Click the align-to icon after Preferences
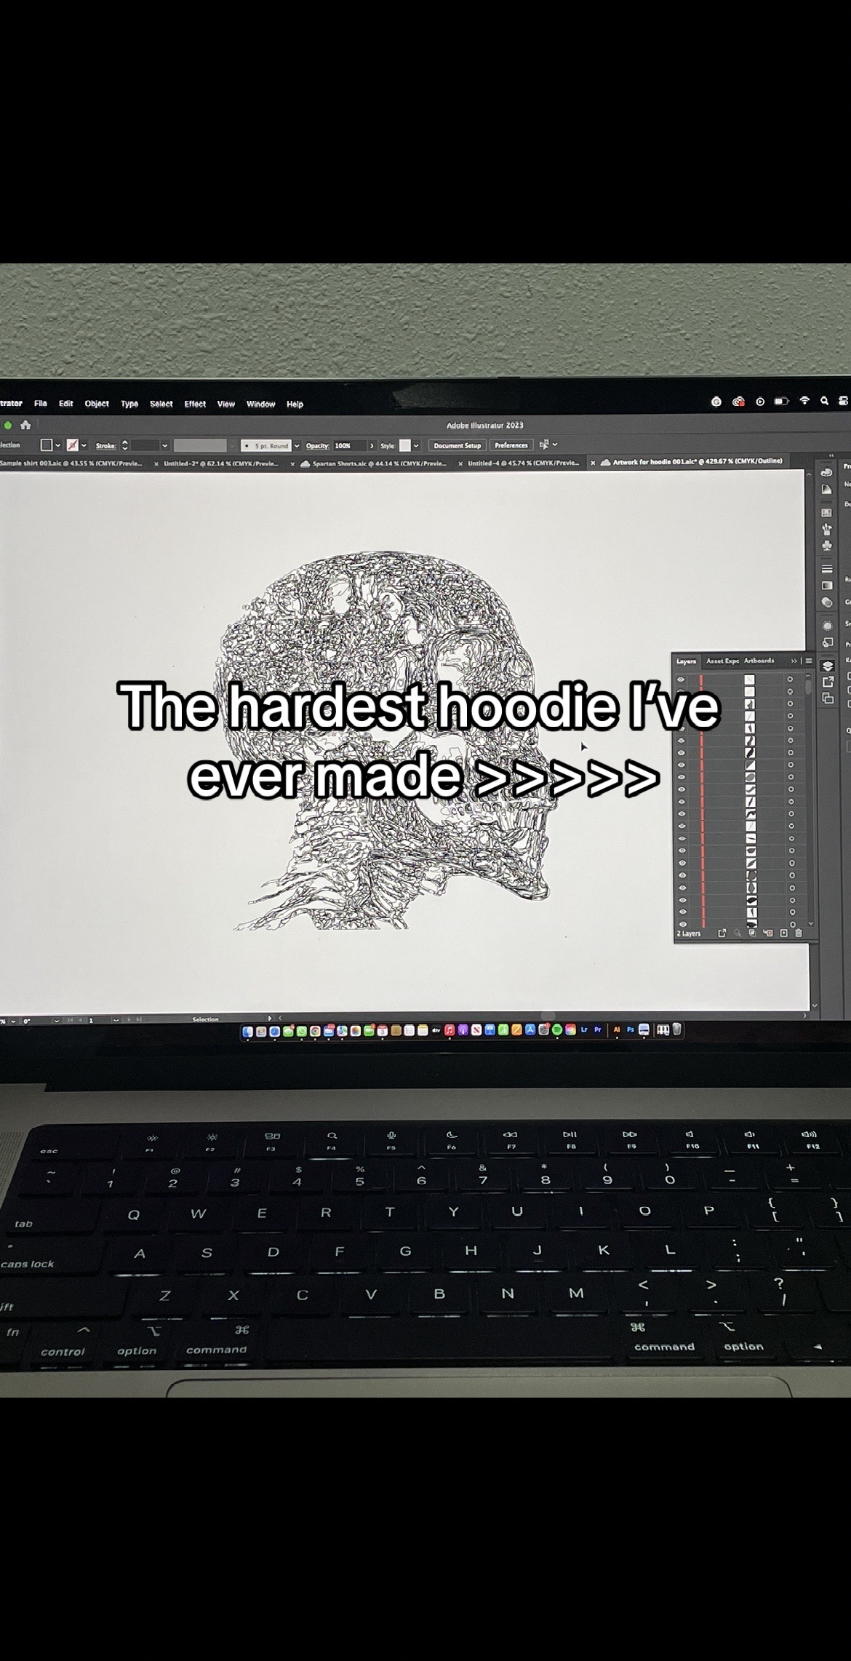The width and height of the screenshot is (851, 1661). [x=543, y=445]
